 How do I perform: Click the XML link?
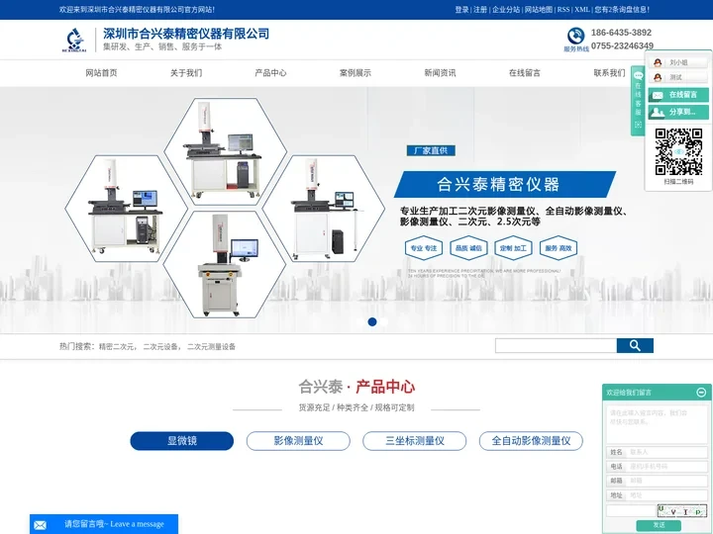click(x=581, y=10)
